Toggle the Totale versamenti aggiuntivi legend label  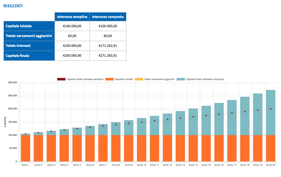(159, 79)
